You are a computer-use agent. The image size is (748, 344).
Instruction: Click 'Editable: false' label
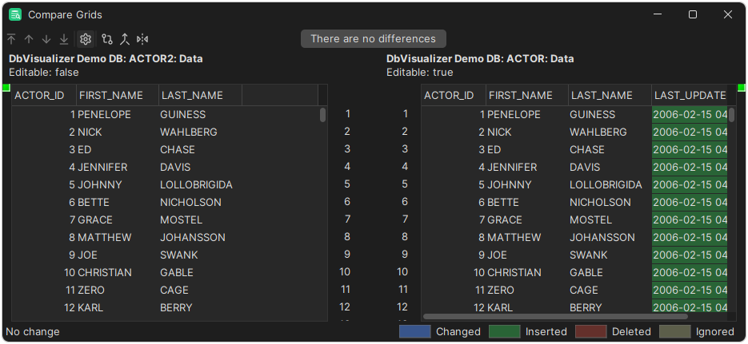click(44, 73)
